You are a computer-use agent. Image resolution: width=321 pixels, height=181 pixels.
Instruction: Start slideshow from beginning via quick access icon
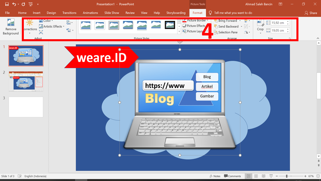(x=31, y=4)
